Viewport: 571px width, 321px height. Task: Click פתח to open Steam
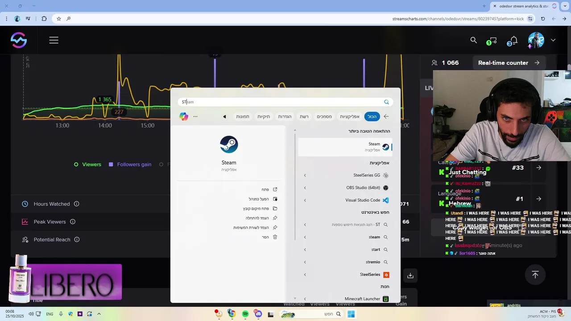click(269, 189)
